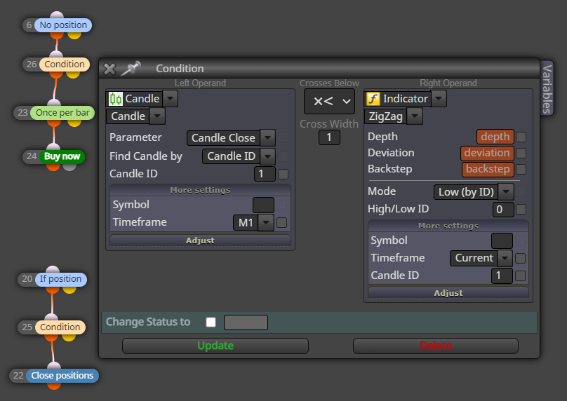Click the yellow output connector under No position
The width and height of the screenshot is (567, 401).
coord(74,36)
